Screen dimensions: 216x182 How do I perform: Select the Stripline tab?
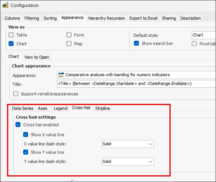(x=102, y=108)
